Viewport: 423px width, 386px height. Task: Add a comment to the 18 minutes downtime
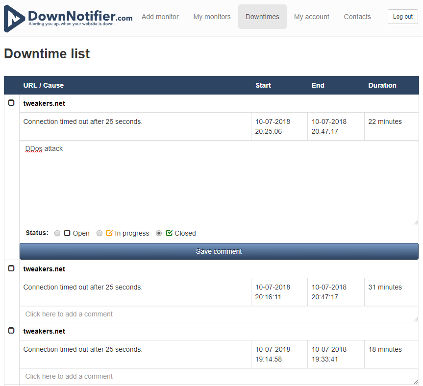point(219,376)
